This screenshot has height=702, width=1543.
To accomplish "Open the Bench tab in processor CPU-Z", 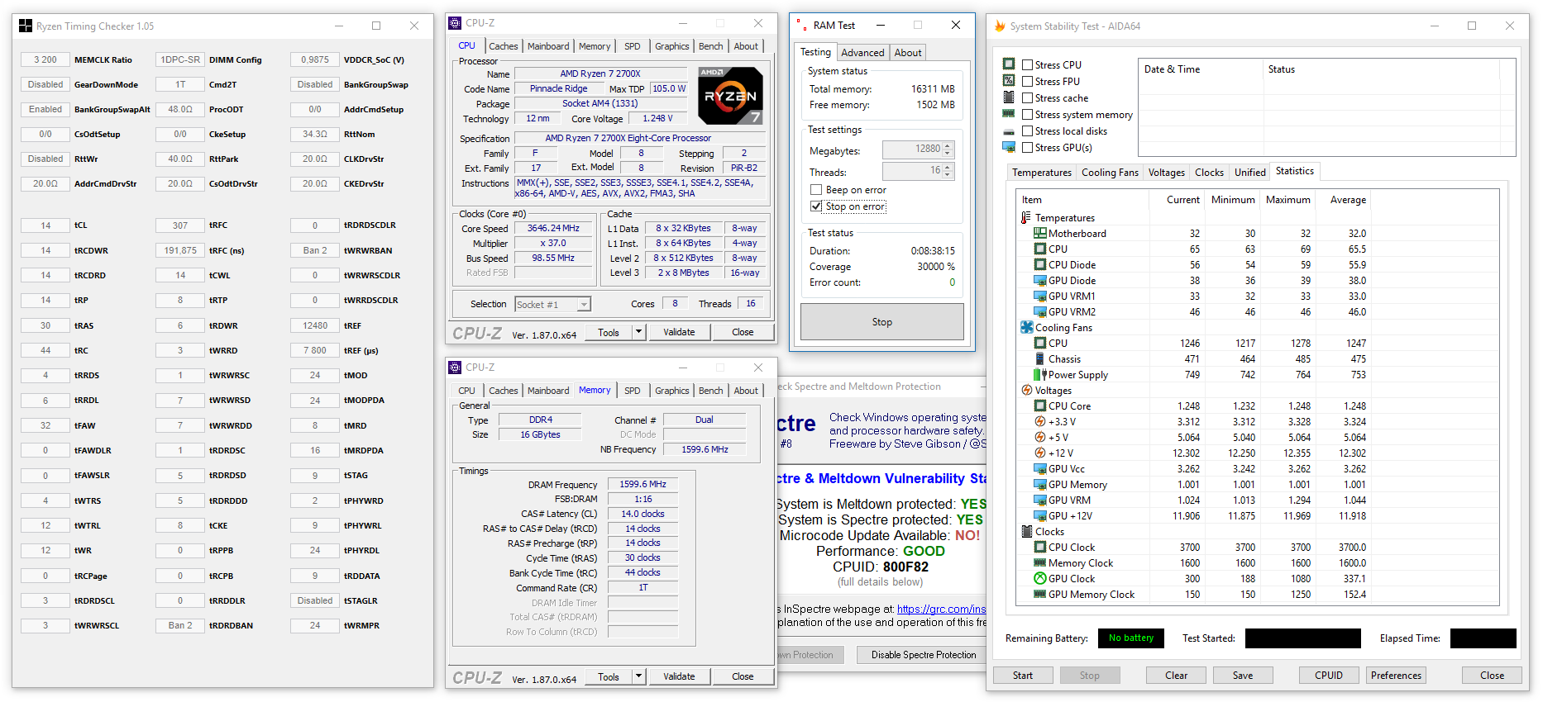I will click(710, 46).
